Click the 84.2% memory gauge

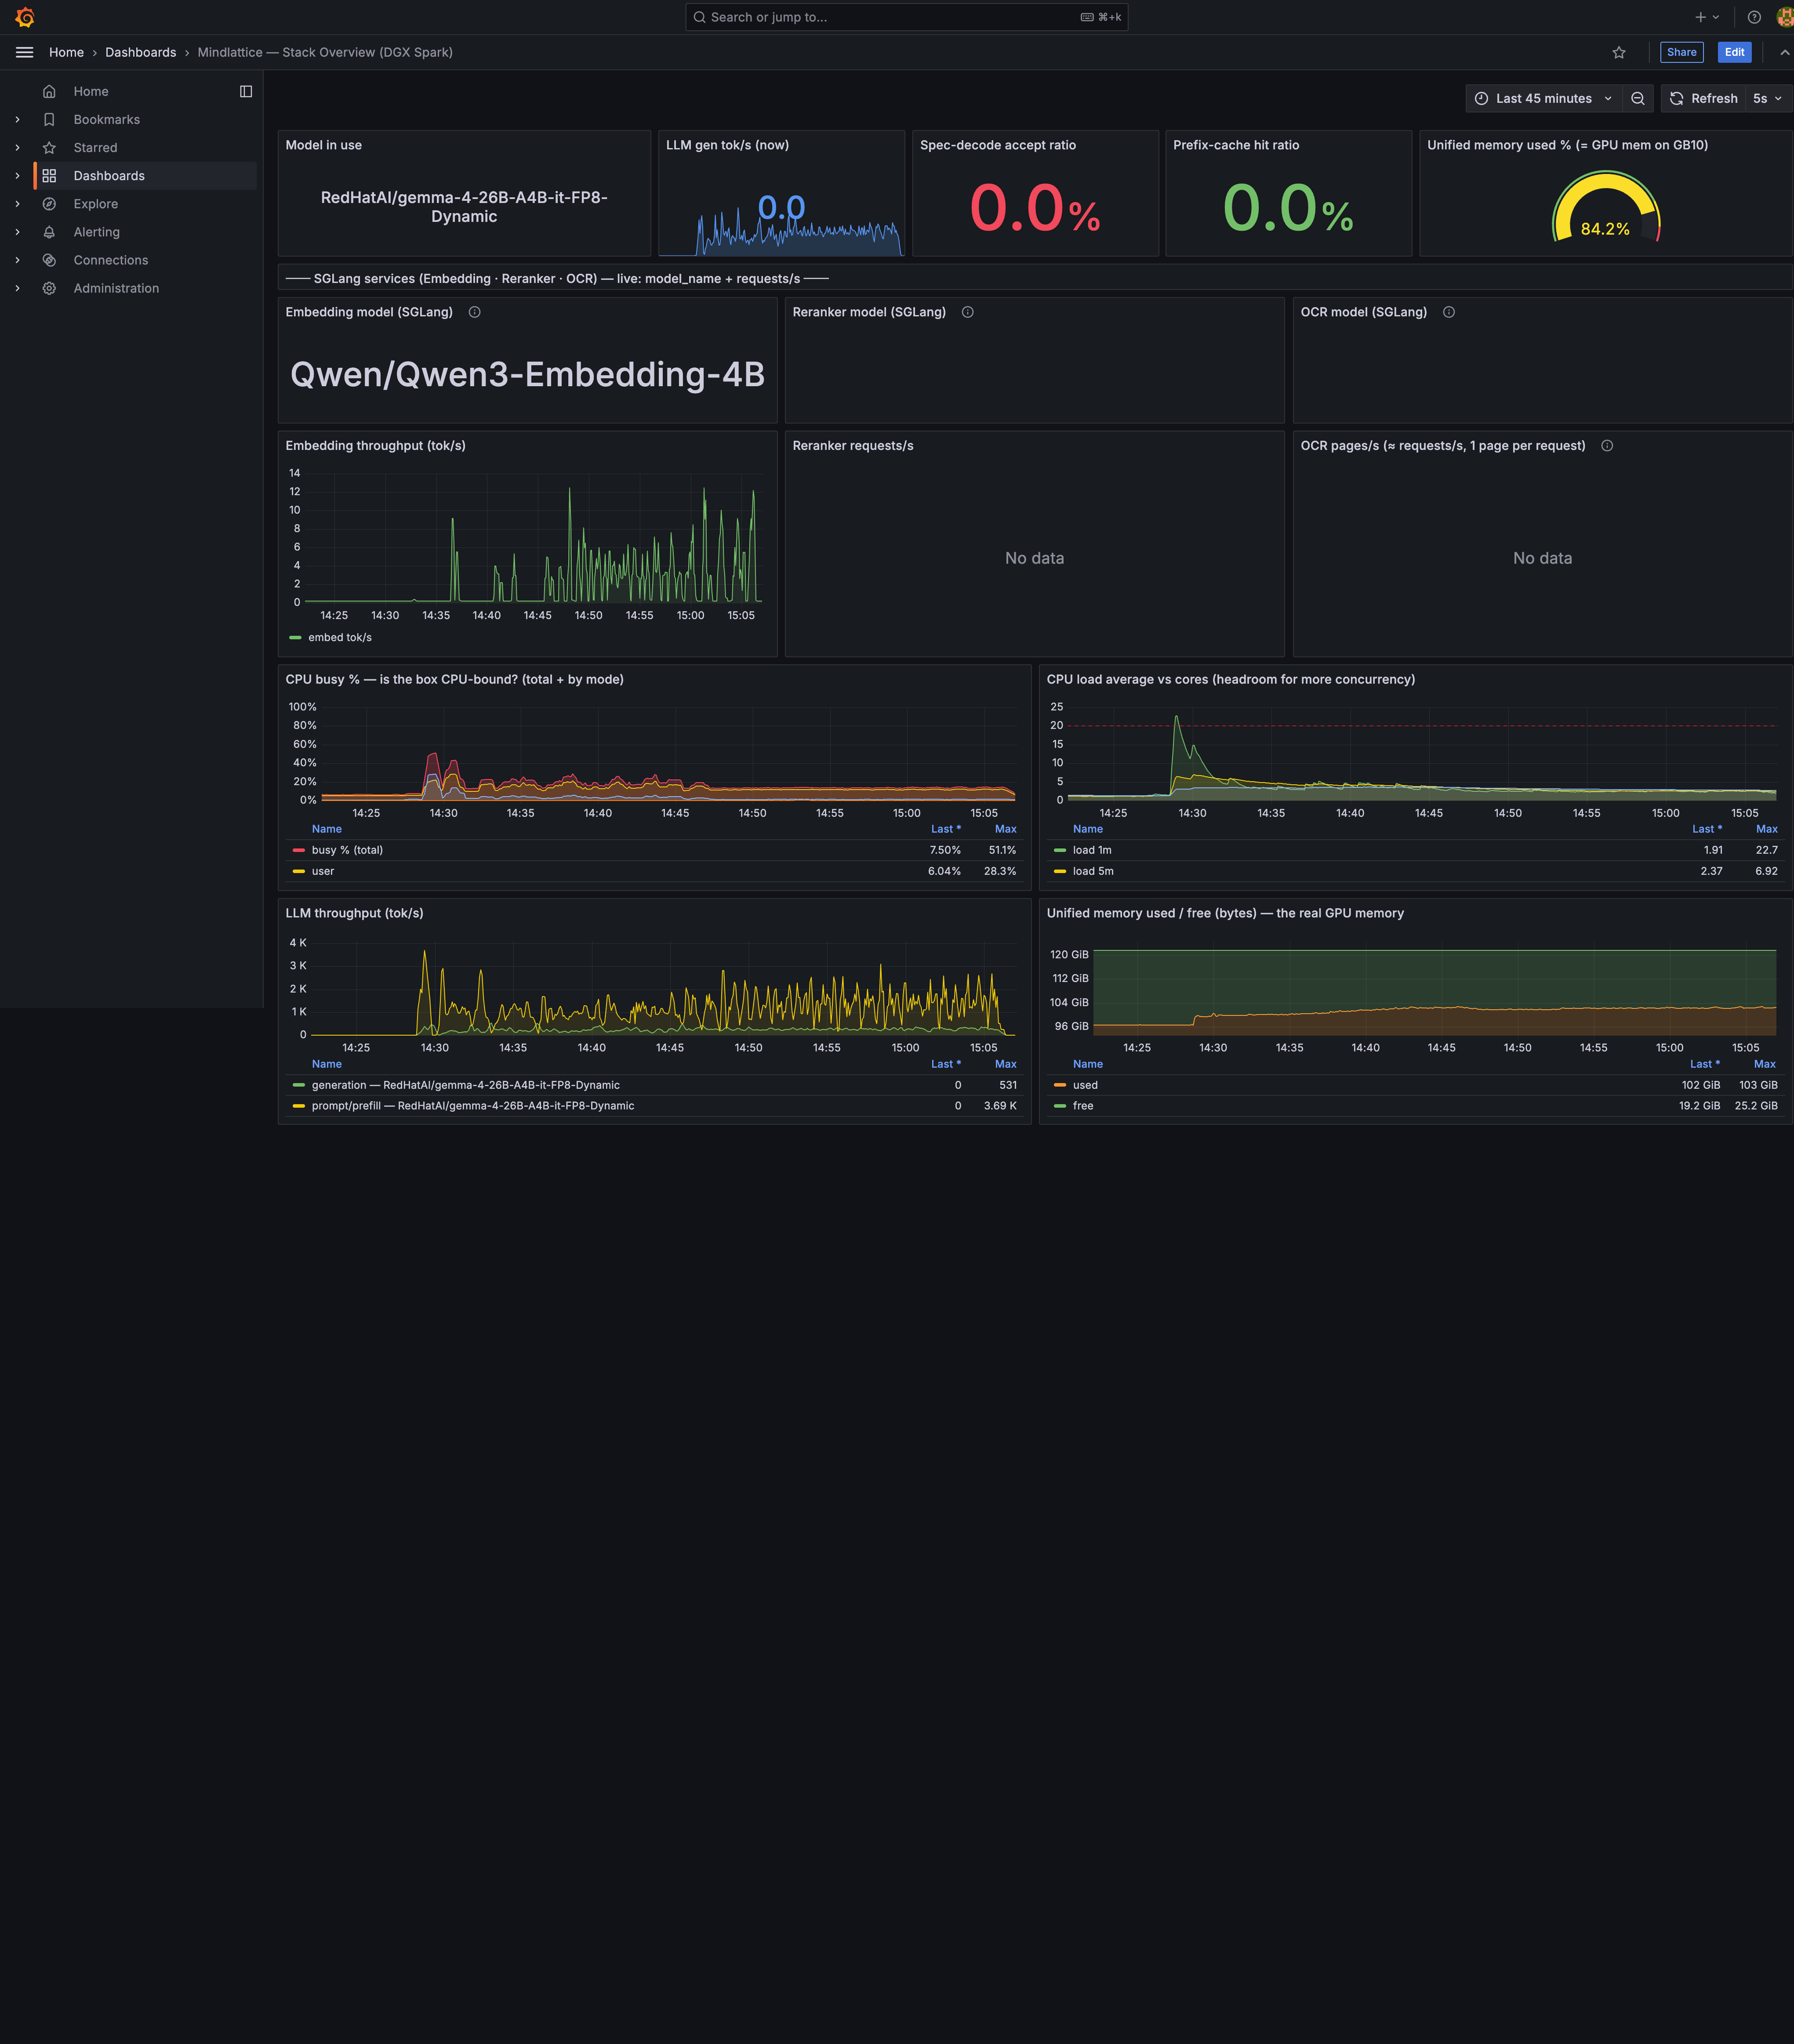[x=1605, y=207]
